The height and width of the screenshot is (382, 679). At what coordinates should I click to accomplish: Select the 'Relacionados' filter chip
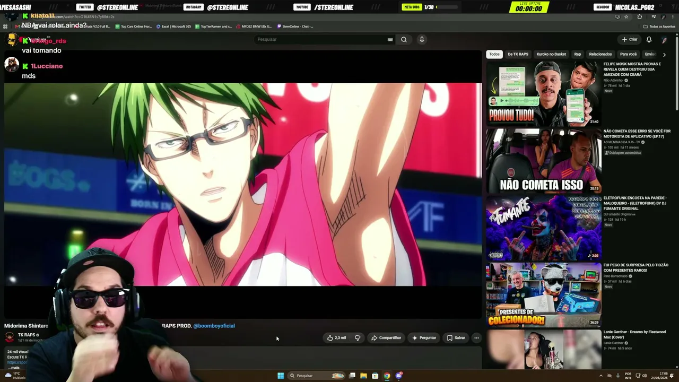(600, 54)
